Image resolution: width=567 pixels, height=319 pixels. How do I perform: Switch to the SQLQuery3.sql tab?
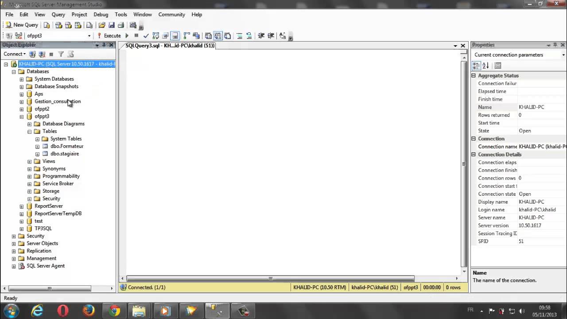(170, 46)
